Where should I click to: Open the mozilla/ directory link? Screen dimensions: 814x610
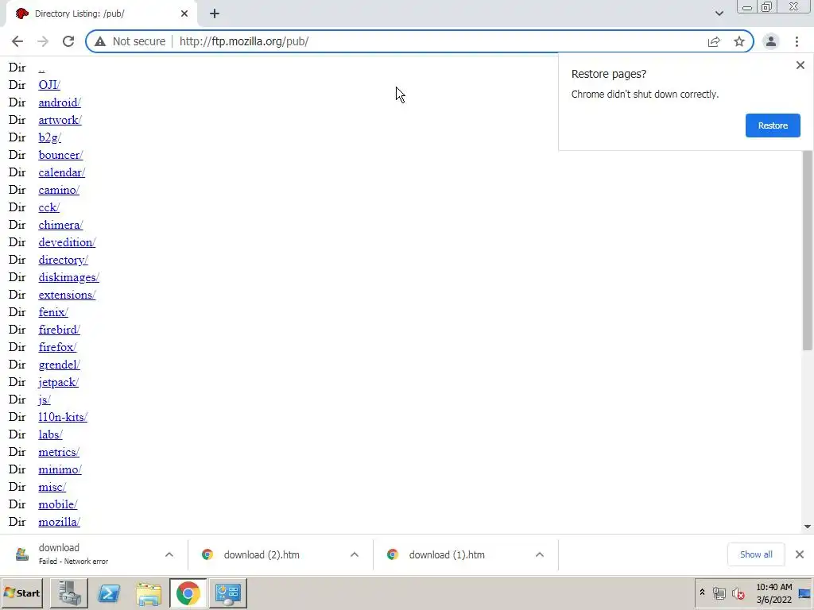click(59, 522)
